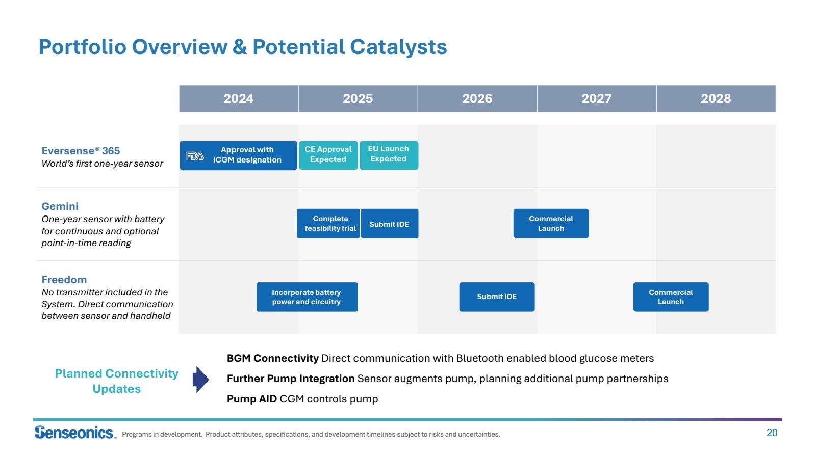Click the Senseonics logo
This screenshot has height=458, width=816.
(75, 433)
